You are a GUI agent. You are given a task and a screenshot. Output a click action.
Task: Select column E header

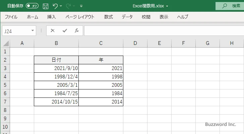[x=159, y=43]
